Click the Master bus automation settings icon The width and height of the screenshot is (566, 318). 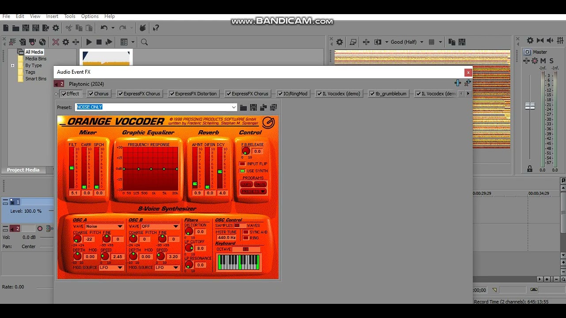point(535,61)
